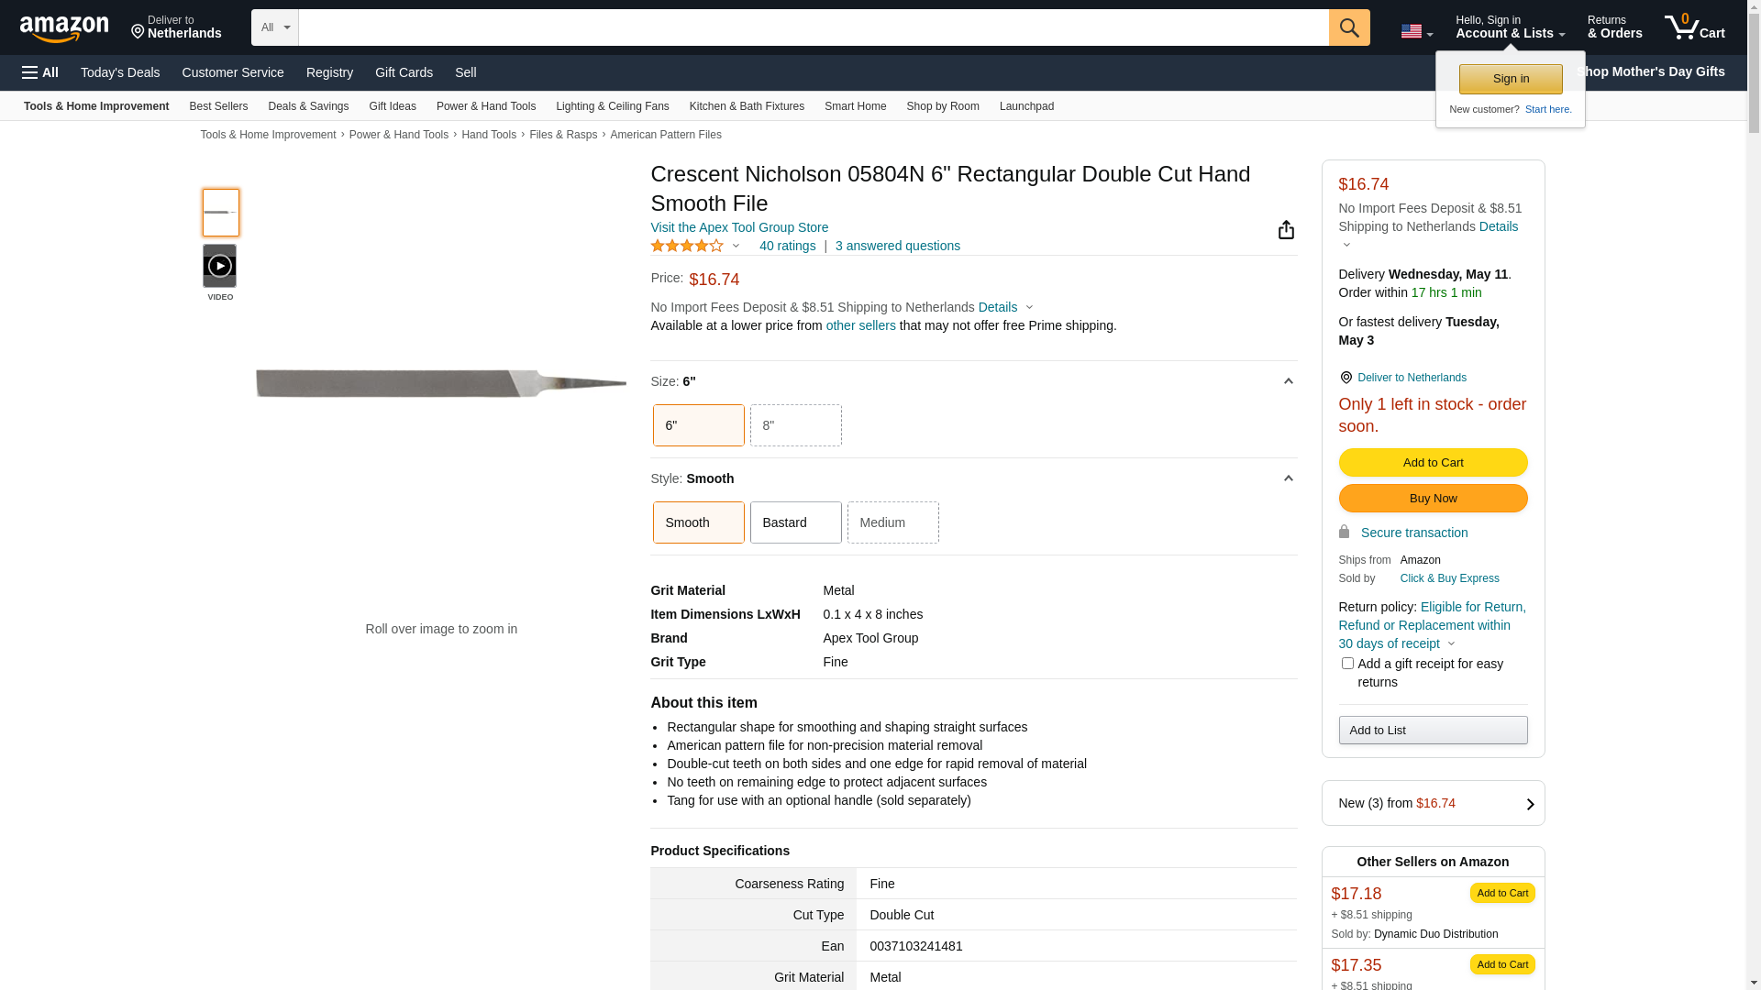Click the share icon near title
1761x990 pixels.
point(1285,230)
